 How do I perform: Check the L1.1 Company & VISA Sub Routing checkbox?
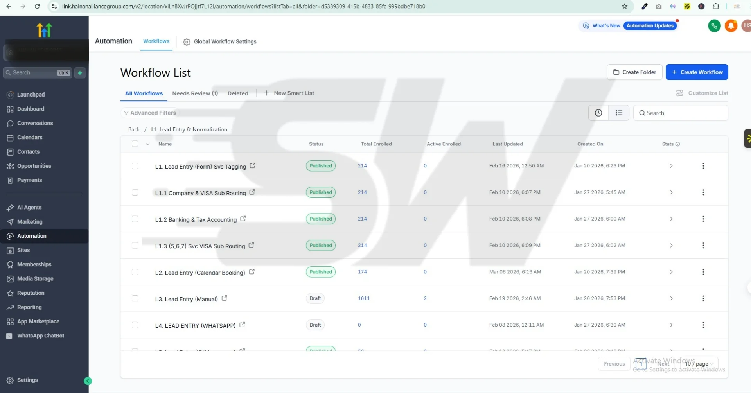coord(135,192)
